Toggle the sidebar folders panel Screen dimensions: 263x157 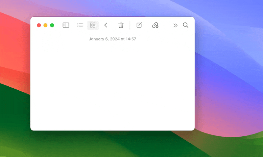66,25
